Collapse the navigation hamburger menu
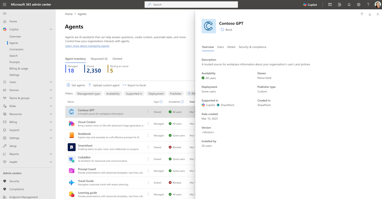Viewport: 382px width, 199px height. pos(4,14)
